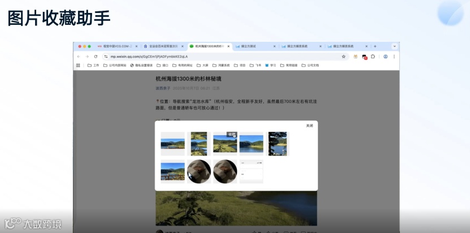Click 关闭 to close the image popup
This screenshot has height=233, width=470.
310,126
